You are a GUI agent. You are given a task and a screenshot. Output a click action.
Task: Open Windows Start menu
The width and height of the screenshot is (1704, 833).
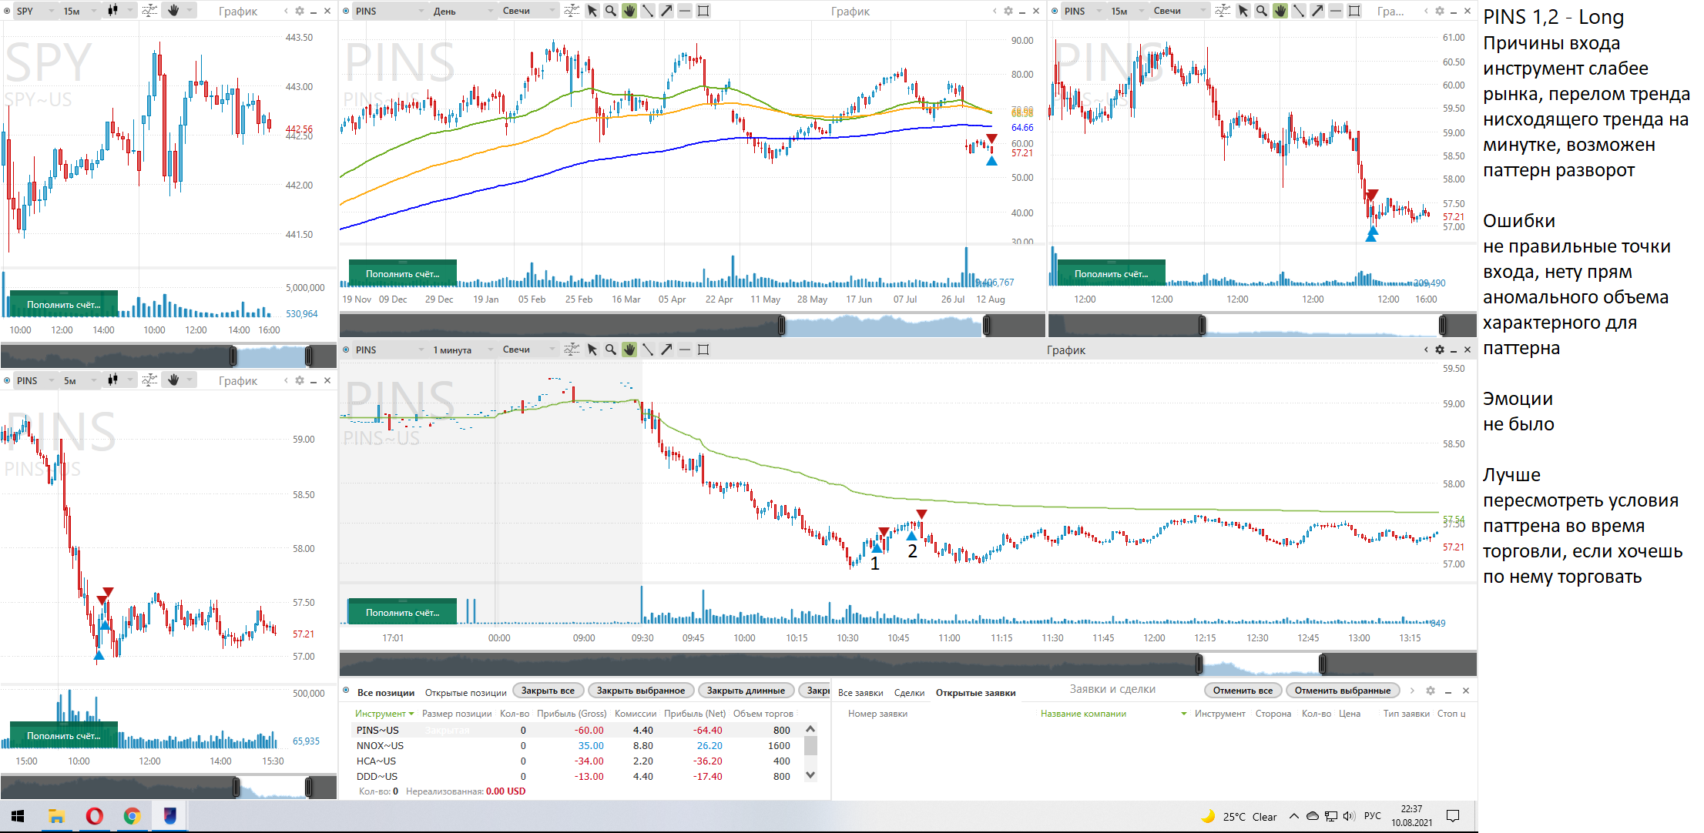click(x=18, y=816)
